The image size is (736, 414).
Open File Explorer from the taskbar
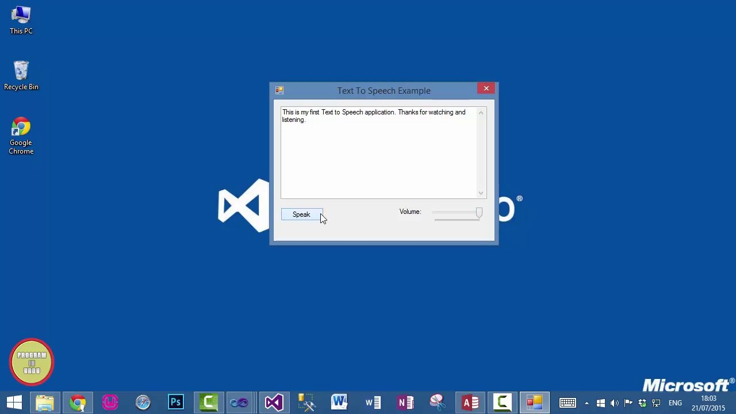(x=44, y=402)
